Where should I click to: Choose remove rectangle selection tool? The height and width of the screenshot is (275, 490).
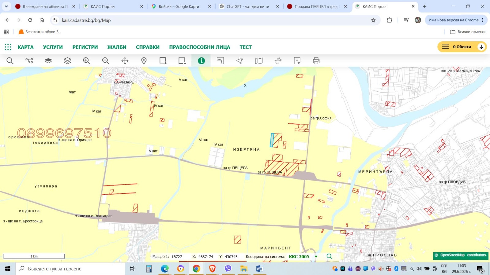pyautogui.click(x=182, y=61)
